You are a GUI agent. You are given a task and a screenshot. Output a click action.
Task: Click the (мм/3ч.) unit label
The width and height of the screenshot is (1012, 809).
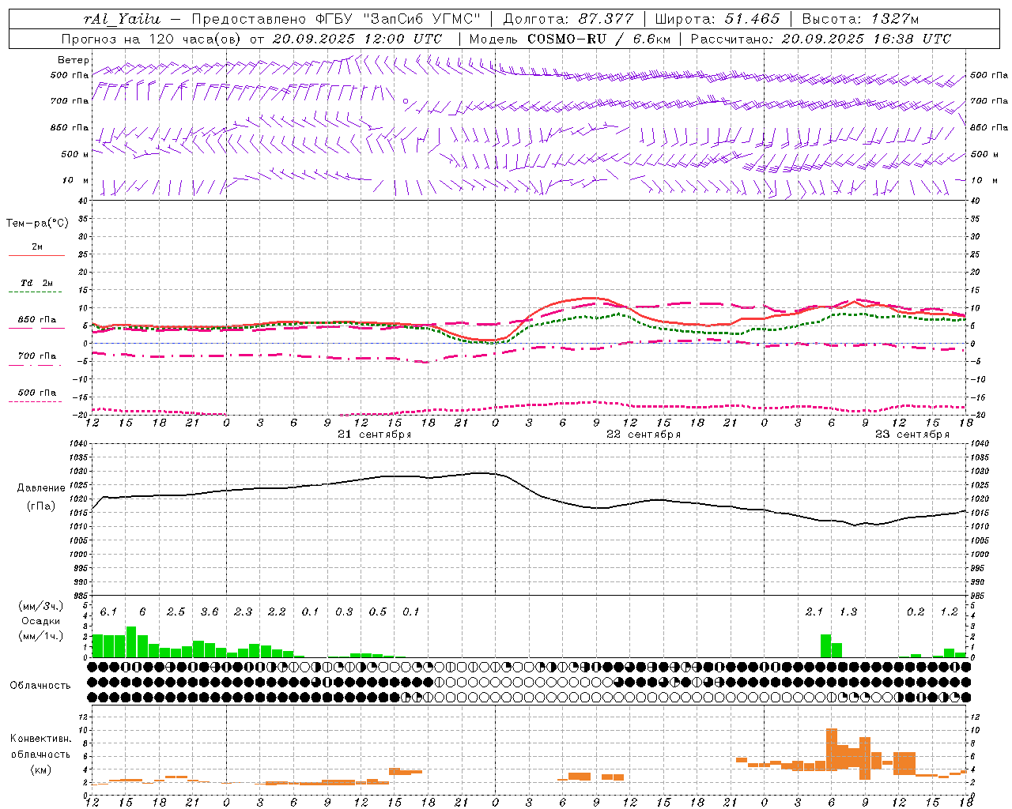[x=40, y=606]
